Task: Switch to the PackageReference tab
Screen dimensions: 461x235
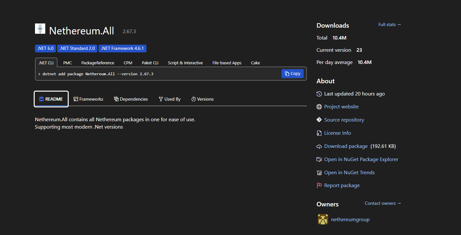Action: click(98, 63)
